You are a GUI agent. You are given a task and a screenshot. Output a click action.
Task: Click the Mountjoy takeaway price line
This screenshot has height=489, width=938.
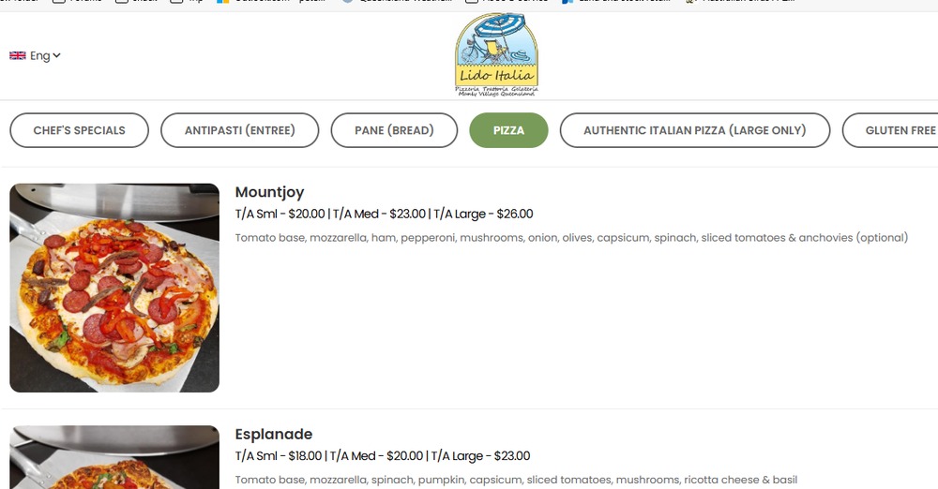tap(384, 214)
